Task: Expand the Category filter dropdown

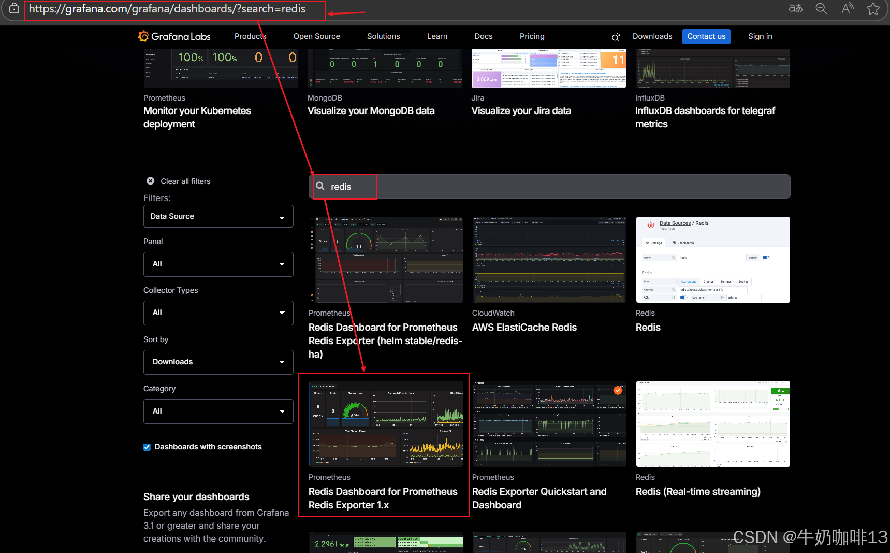Action: (218, 411)
